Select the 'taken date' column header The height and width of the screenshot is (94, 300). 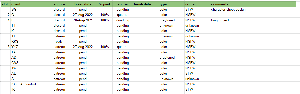click(83, 4)
